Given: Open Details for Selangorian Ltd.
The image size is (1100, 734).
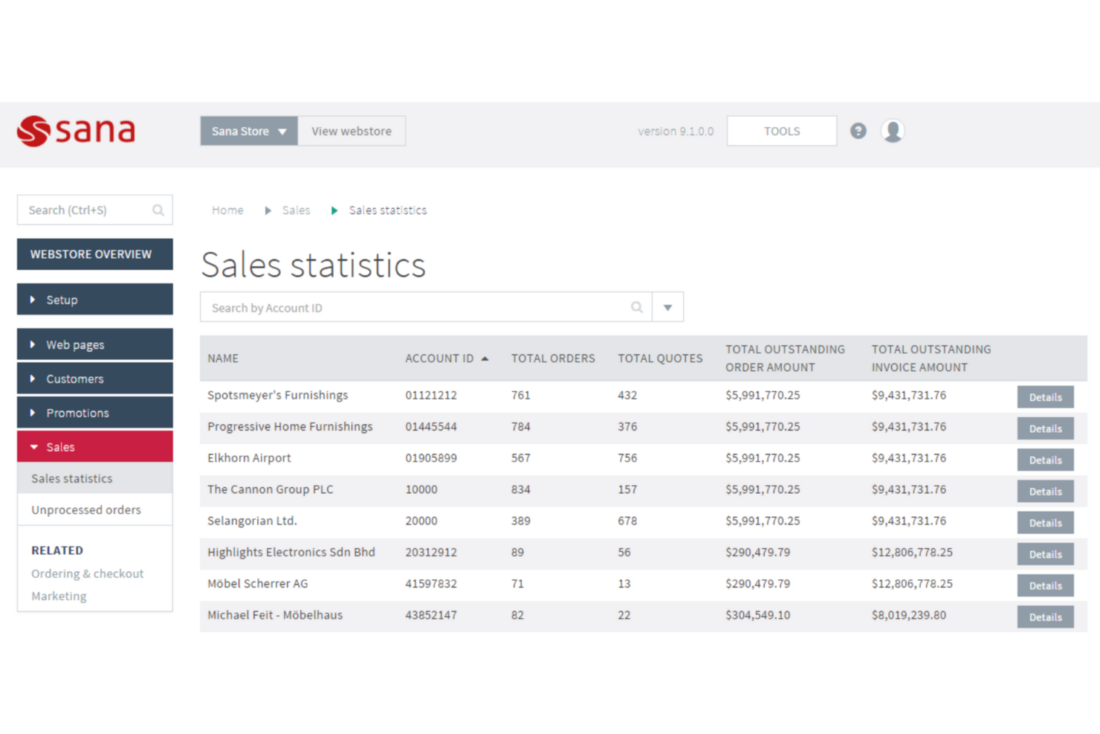Looking at the screenshot, I should (1045, 523).
